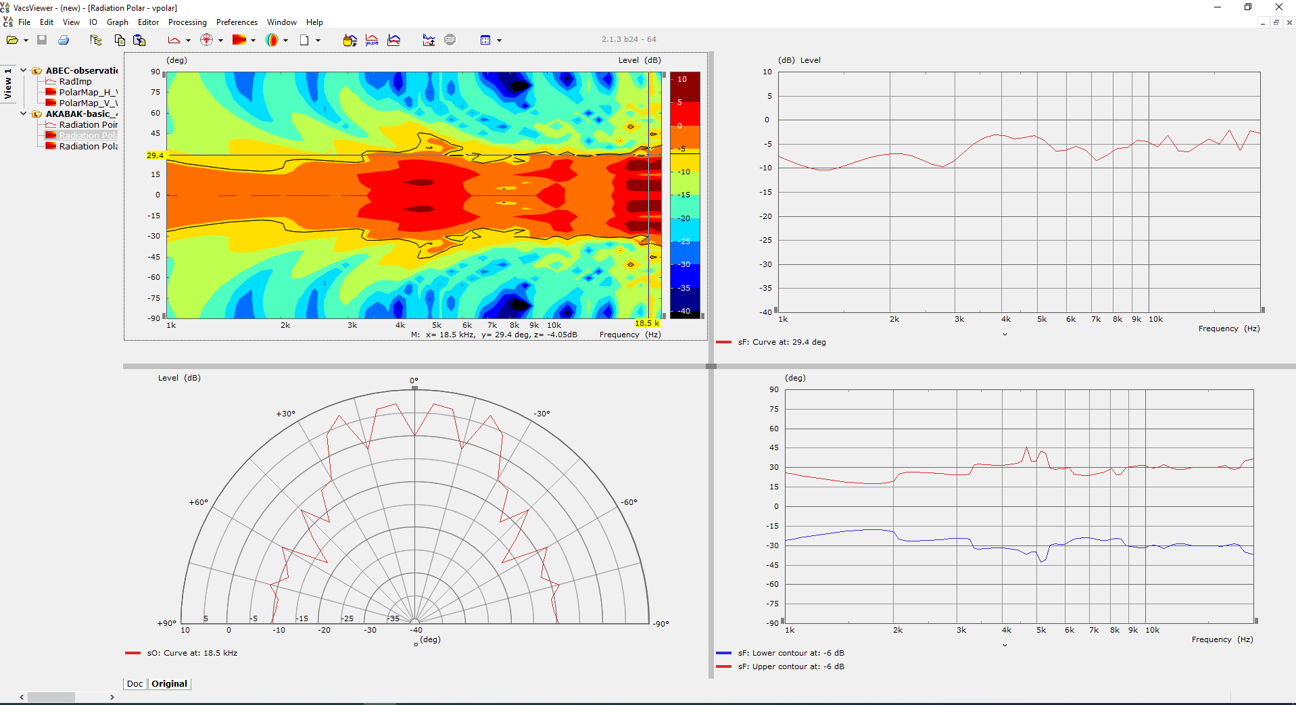Select PolarMap_V in the tree
1296x705 pixels.
click(88, 103)
